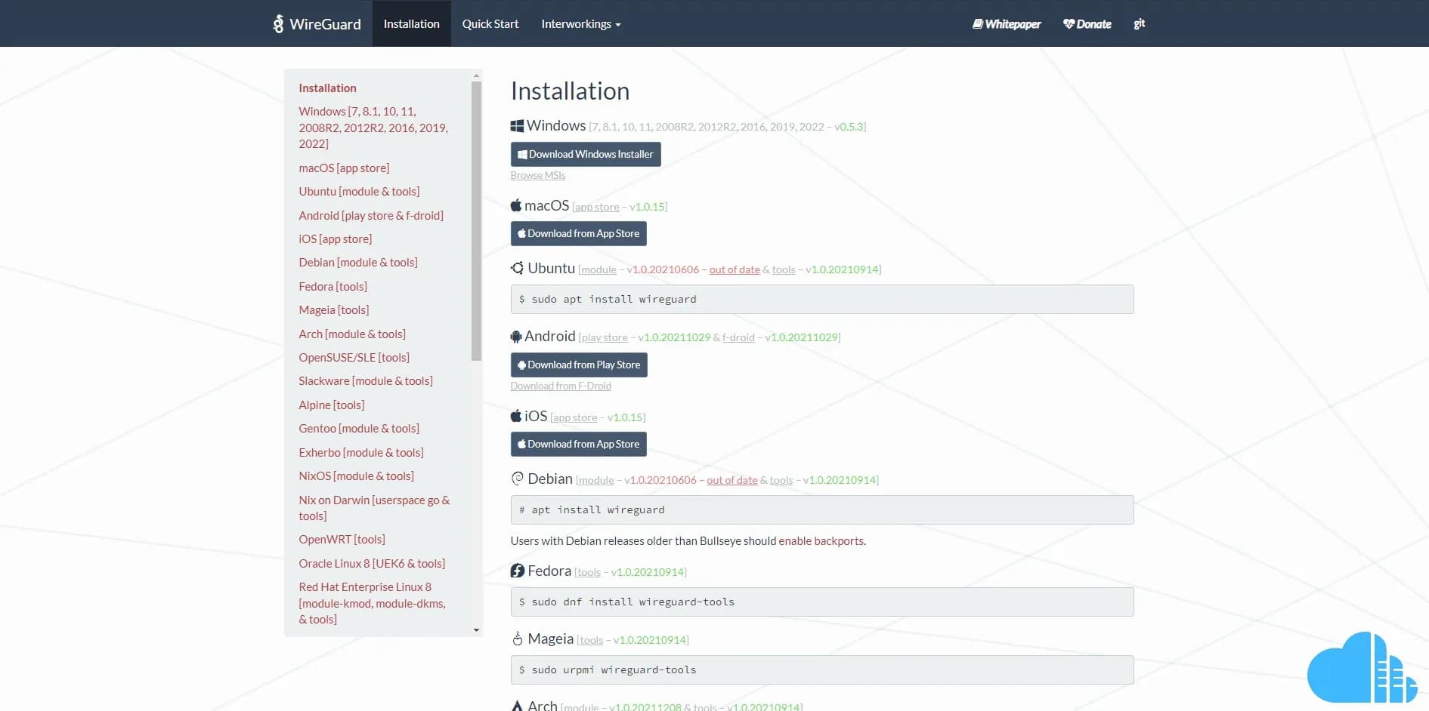Click the sudo apt install wireguard code box

(x=822, y=299)
